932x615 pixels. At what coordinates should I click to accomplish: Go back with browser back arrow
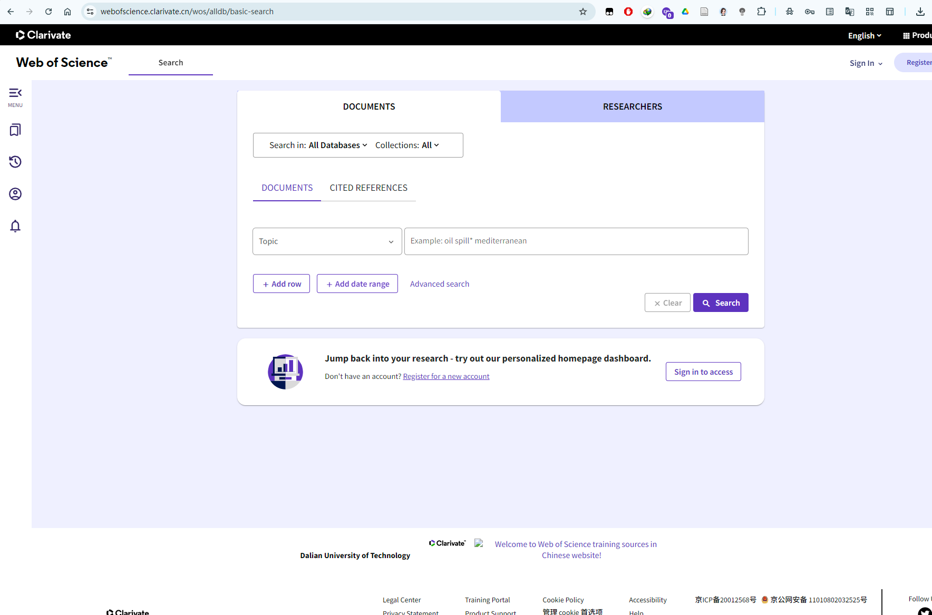click(x=11, y=12)
